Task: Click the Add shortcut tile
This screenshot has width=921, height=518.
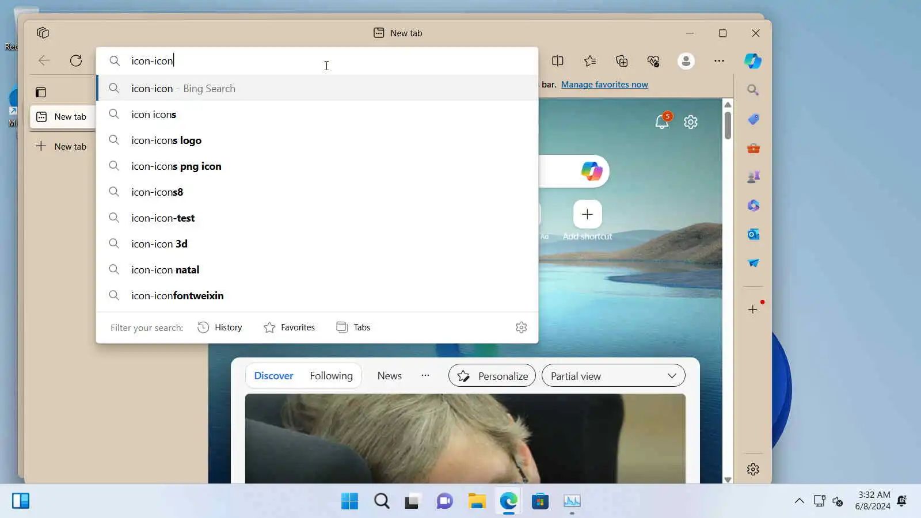Action: click(587, 220)
